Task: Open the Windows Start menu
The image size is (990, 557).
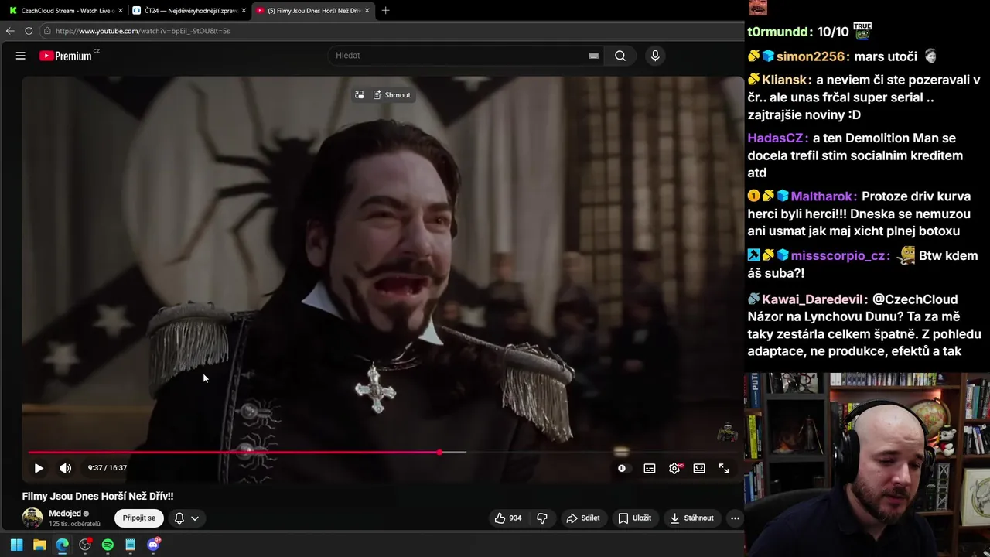Action: (16, 545)
